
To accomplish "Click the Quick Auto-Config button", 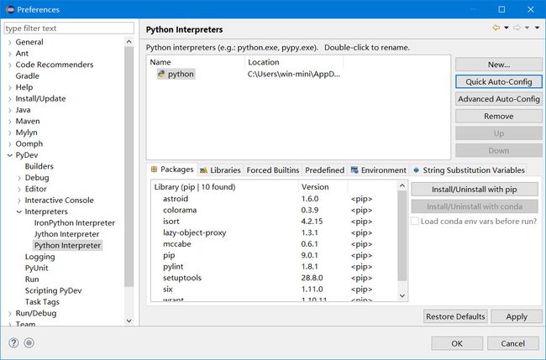I will click(499, 81).
